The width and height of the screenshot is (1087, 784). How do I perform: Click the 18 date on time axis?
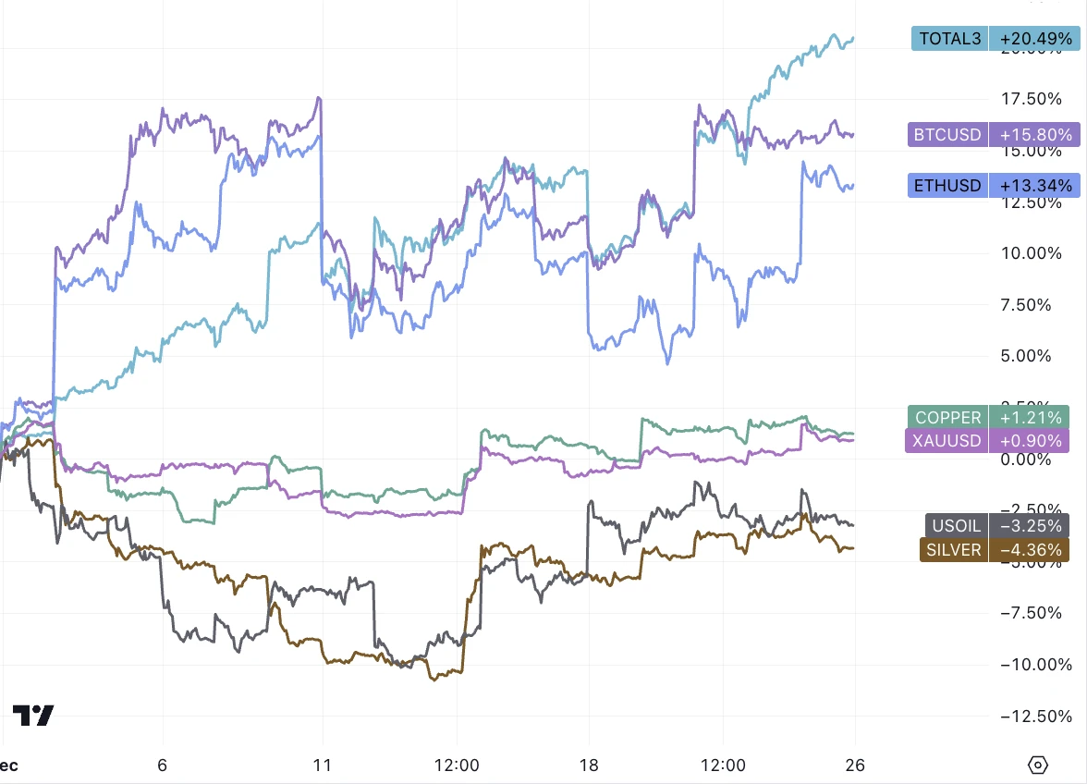coord(589,766)
